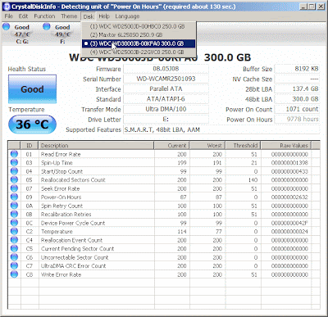The image size is (328, 317).
Task: Select disk (2) Maxtor 6L250S0 250.9 GB
Action: [x=139, y=35]
